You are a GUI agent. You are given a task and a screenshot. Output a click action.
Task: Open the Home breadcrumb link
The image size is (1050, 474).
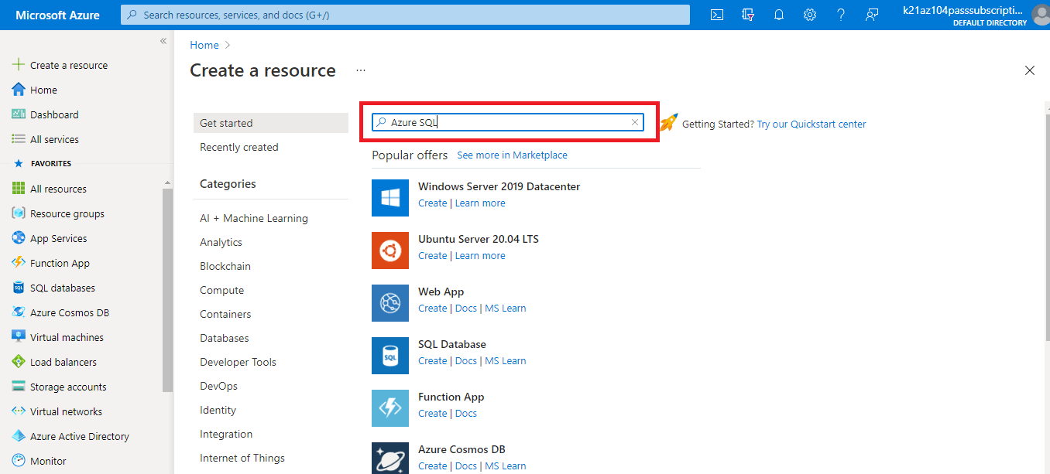point(204,44)
